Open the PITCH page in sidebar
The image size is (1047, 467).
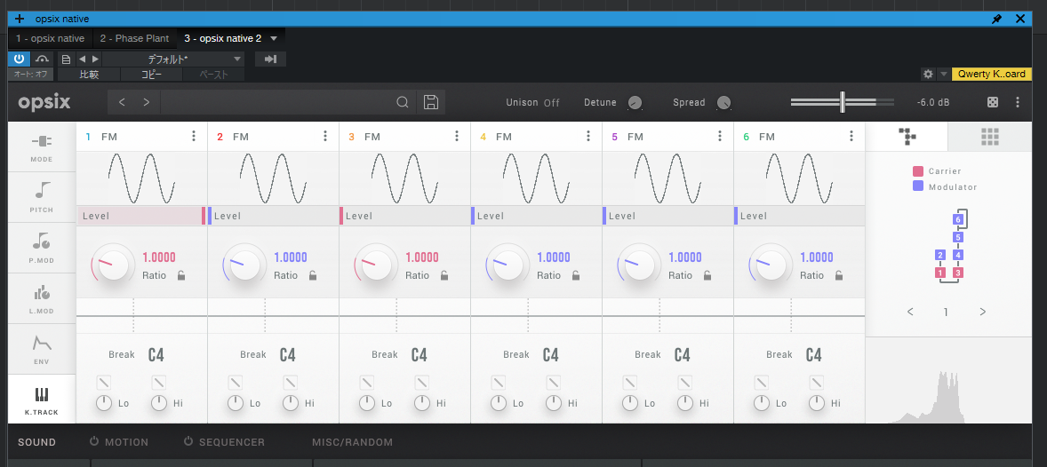point(42,197)
